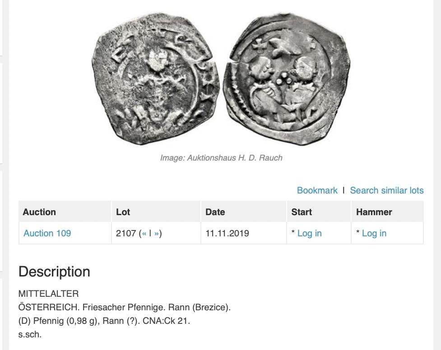The height and width of the screenshot is (350, 441).
Task: Click the coin reverse image
Action: 287,79
